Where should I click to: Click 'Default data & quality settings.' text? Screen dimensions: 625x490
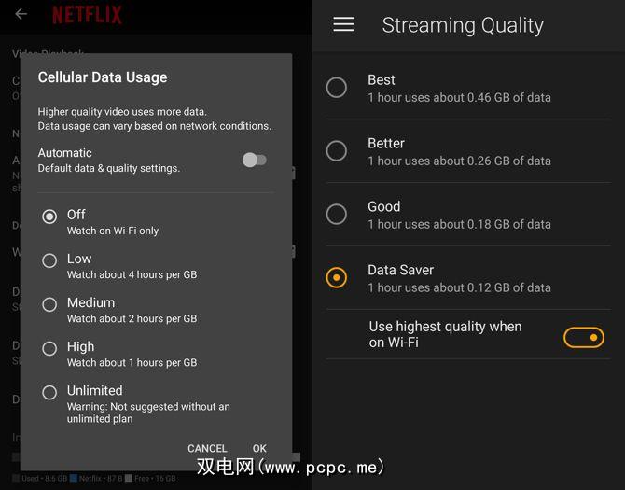coord(109,168)
